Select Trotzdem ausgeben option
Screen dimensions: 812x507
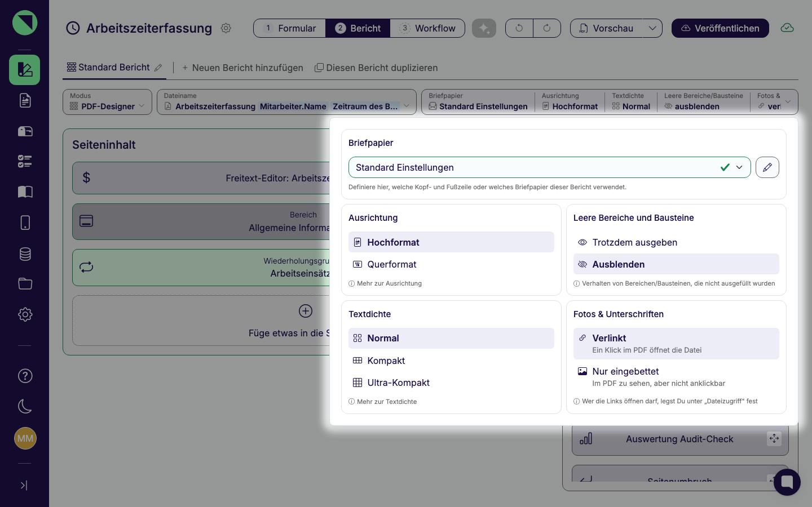point(676,242)
